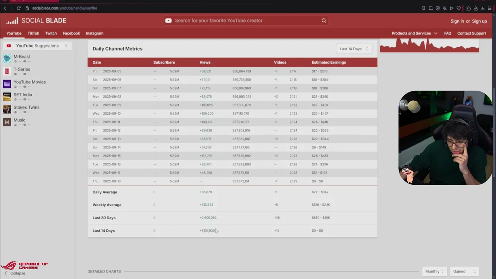Click the Estimated Earnings column header

click(x=329, y=62)
